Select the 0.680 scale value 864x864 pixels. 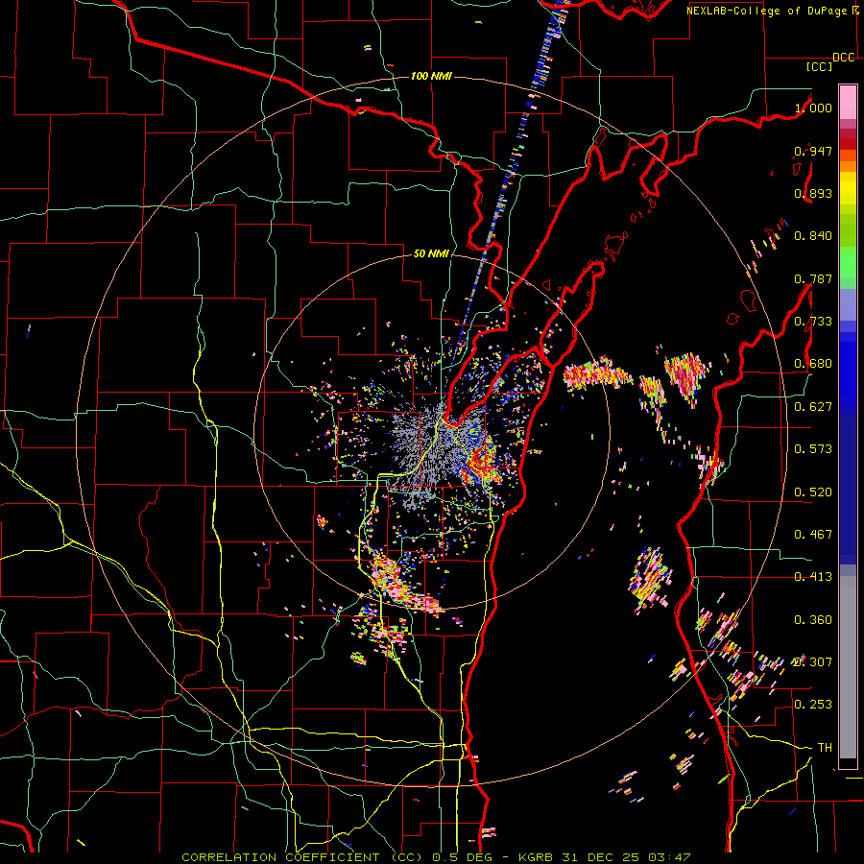tap(813, 364)
